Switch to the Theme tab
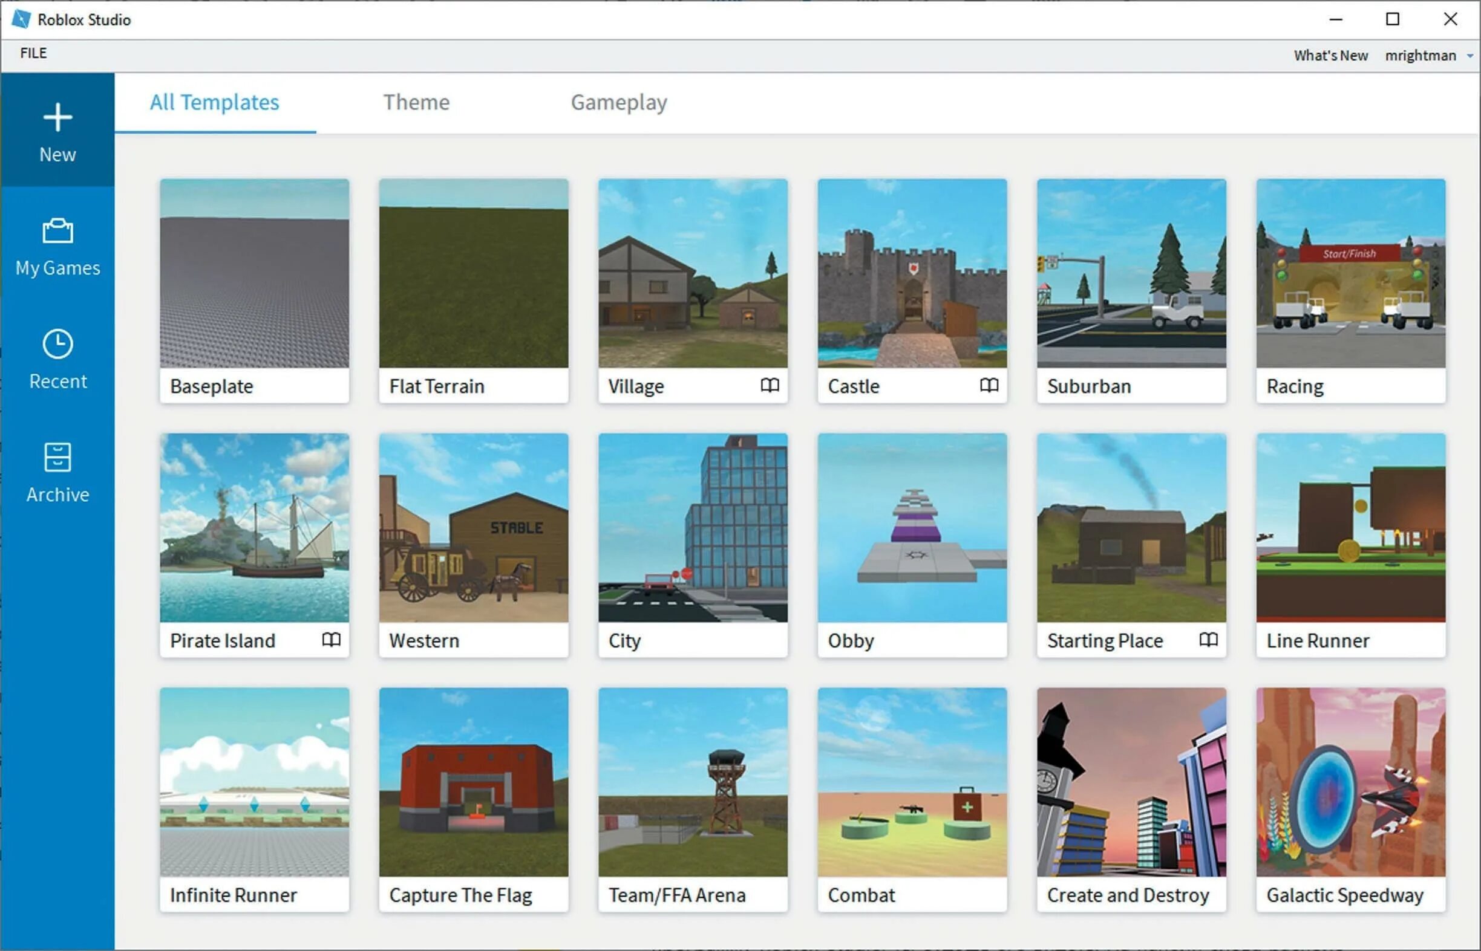 tap(416, 103)
